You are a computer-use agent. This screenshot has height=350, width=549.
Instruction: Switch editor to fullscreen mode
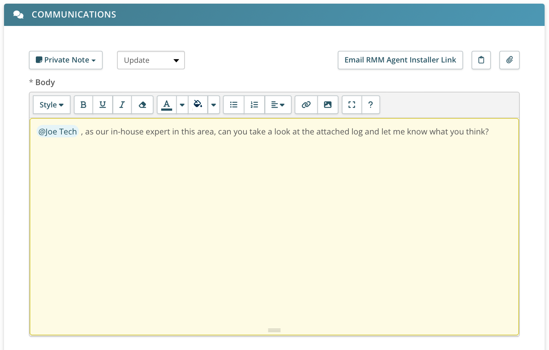pyautogui.click(x=352, y=105)
